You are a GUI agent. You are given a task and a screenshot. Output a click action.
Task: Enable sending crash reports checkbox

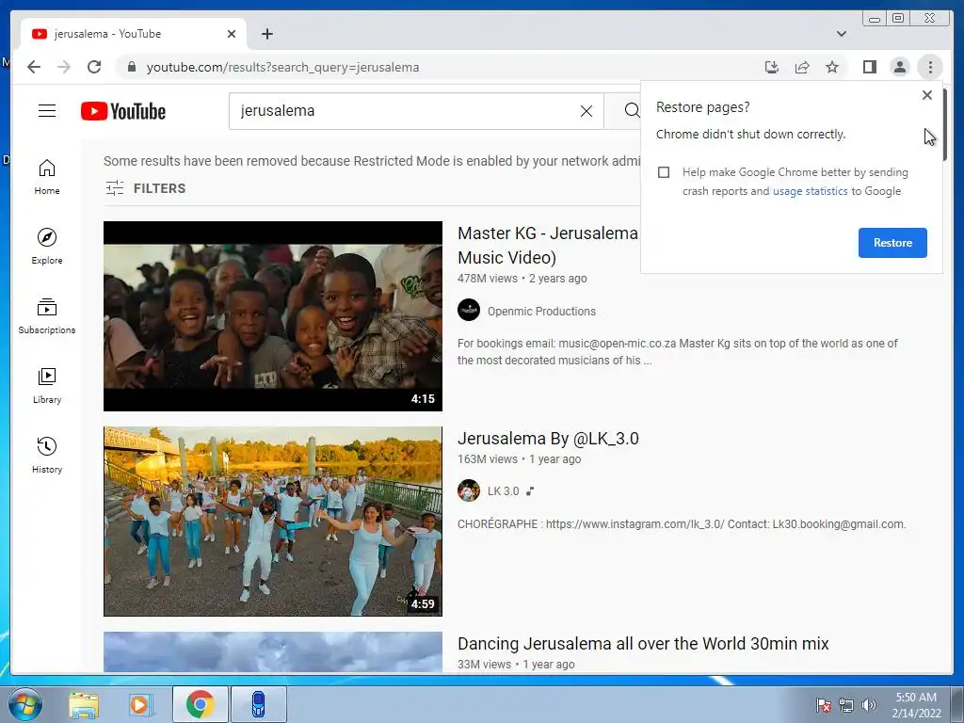[664, 172]
